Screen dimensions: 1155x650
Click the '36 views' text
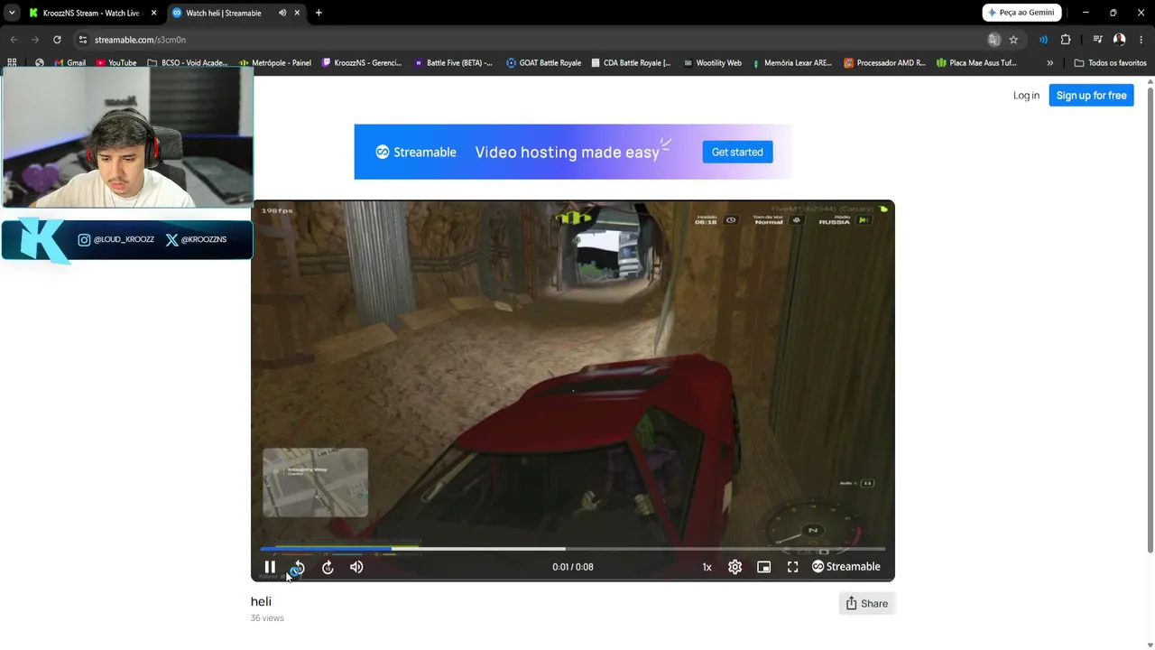click(x=267, y=618)
